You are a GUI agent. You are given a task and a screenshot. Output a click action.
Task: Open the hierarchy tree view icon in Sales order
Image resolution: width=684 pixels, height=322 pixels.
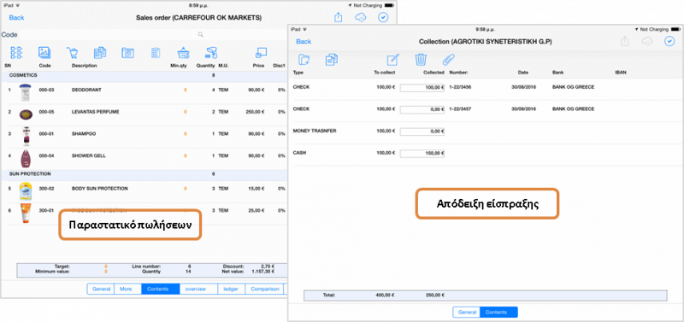(x=16, y=53)
